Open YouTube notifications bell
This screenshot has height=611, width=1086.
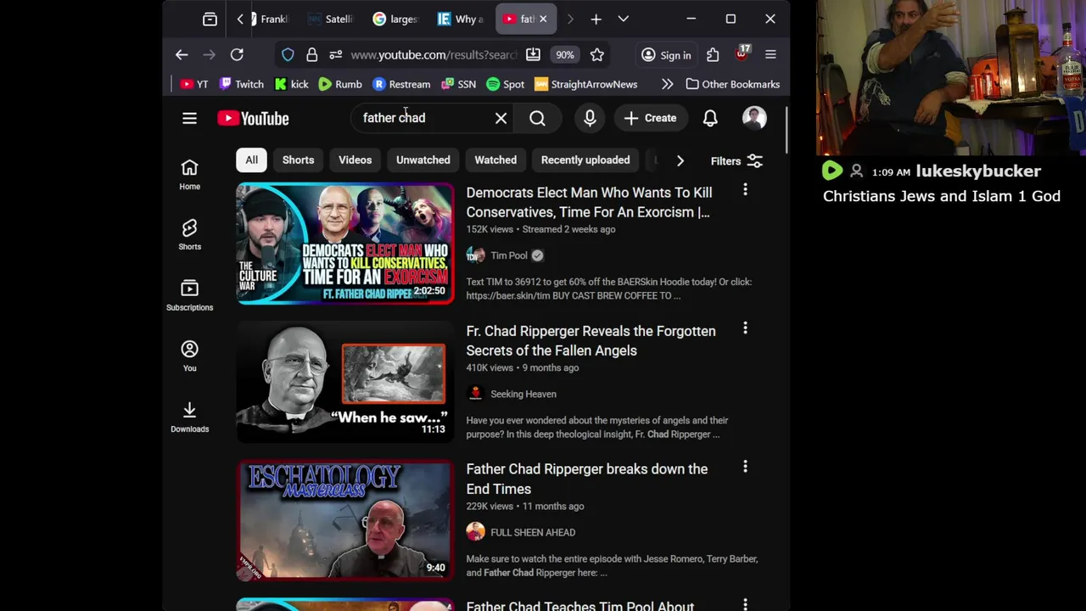710,118
